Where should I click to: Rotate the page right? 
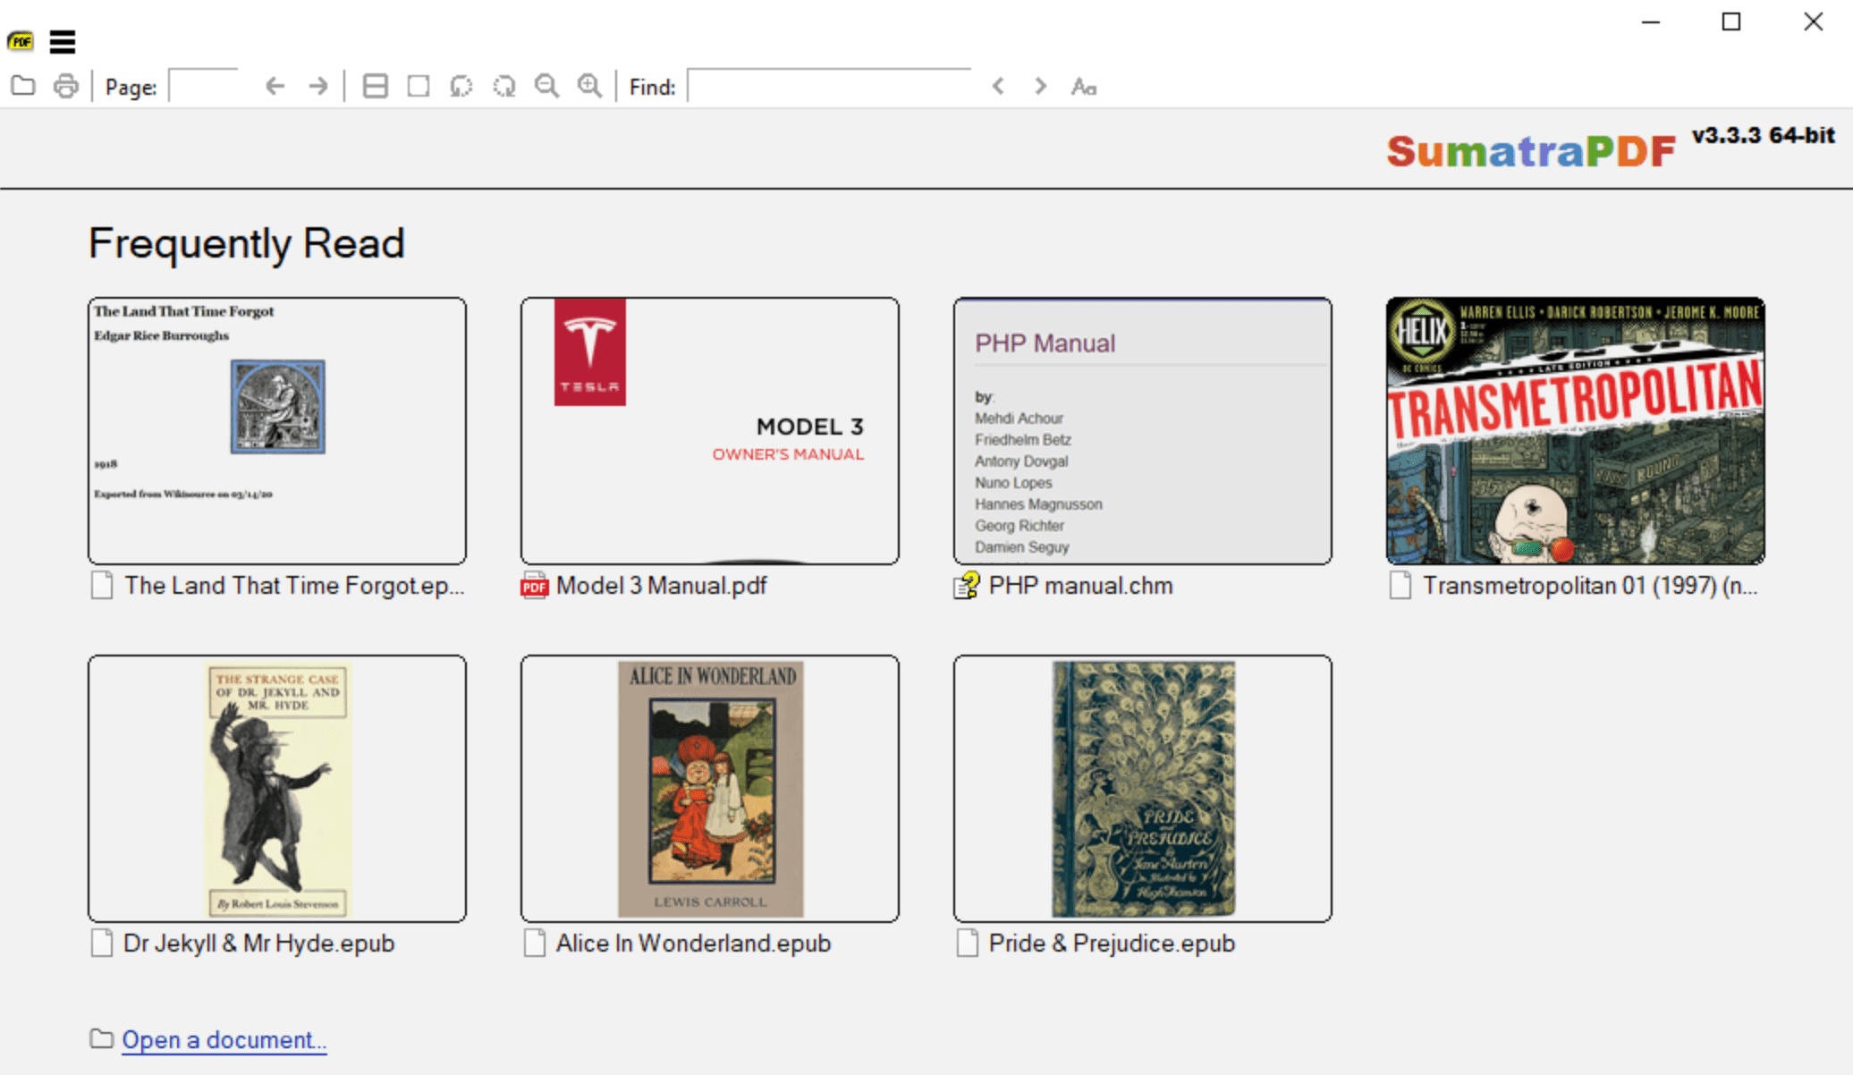pyautogui.click(x=504, y=86)
